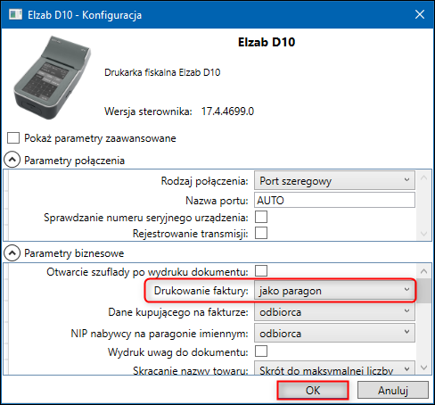Collapse the Parametry biznesowe section

pos(12,252)
